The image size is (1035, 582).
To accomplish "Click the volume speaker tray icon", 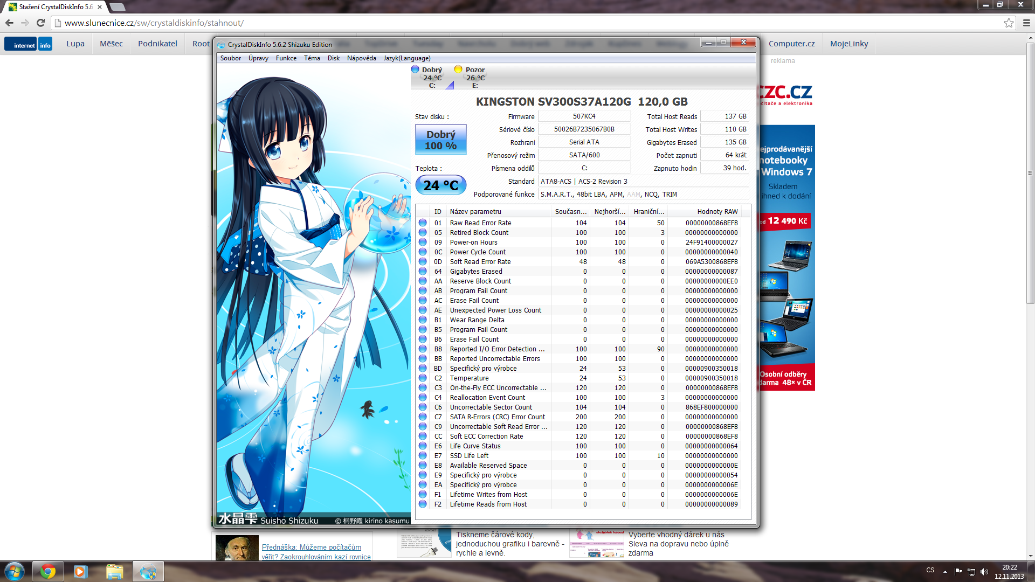I will click(x=984, y=571).
